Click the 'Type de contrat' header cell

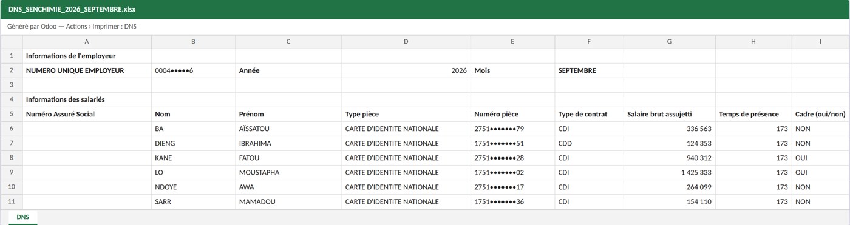(589, 114)
